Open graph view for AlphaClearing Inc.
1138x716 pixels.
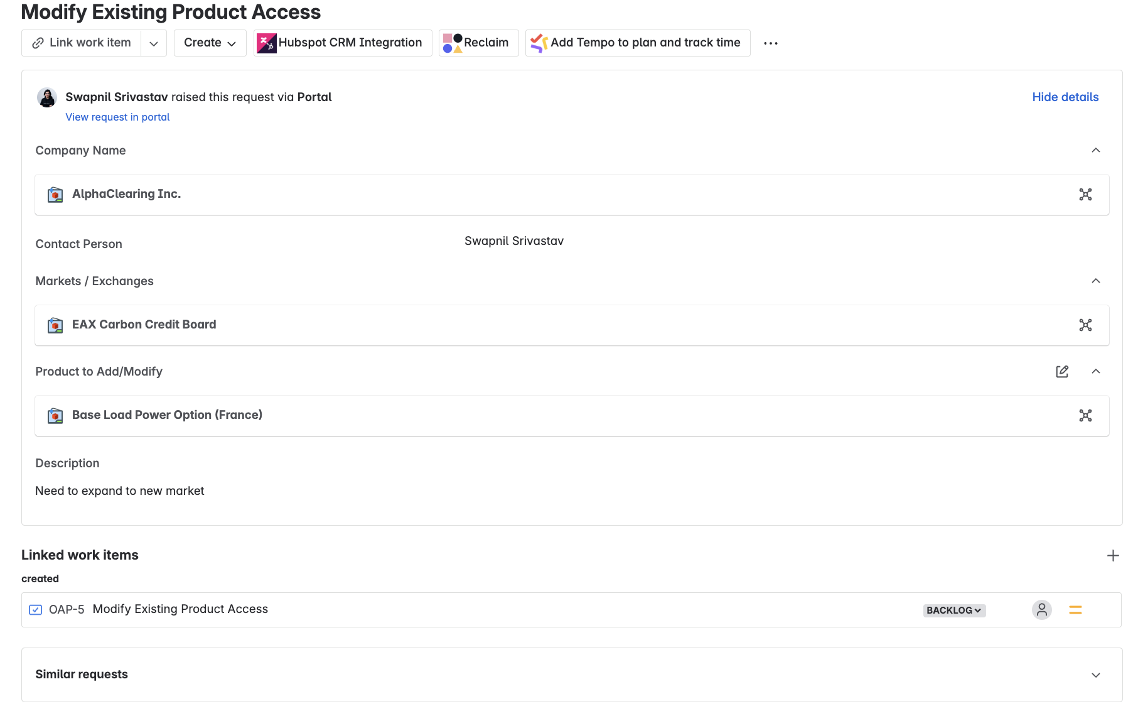[x=1085, y=195]
